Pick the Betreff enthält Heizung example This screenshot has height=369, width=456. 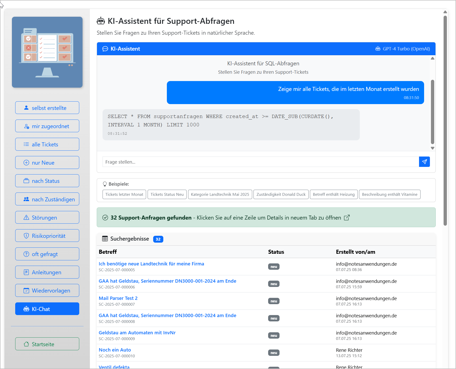click(333, 195)
